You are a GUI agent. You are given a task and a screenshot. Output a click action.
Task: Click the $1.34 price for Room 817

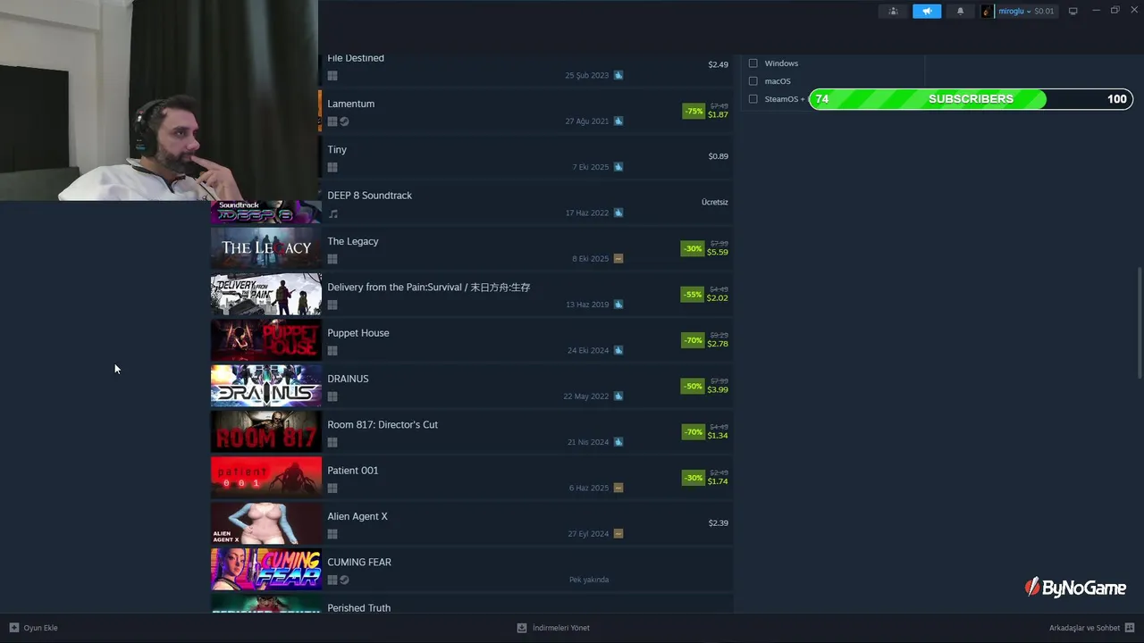click(x=718, y=436)
